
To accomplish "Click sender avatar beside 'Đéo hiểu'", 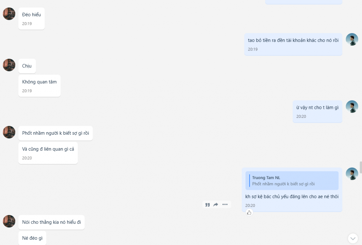I will (x=9, y=14).
